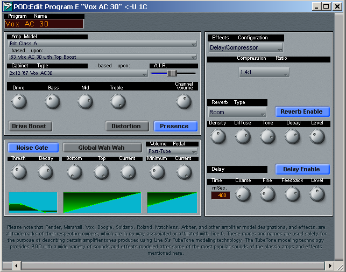Toggle the Delay Enable button
Screen dimensions: 346x272
pyautogui.click(x=302, y=169)
